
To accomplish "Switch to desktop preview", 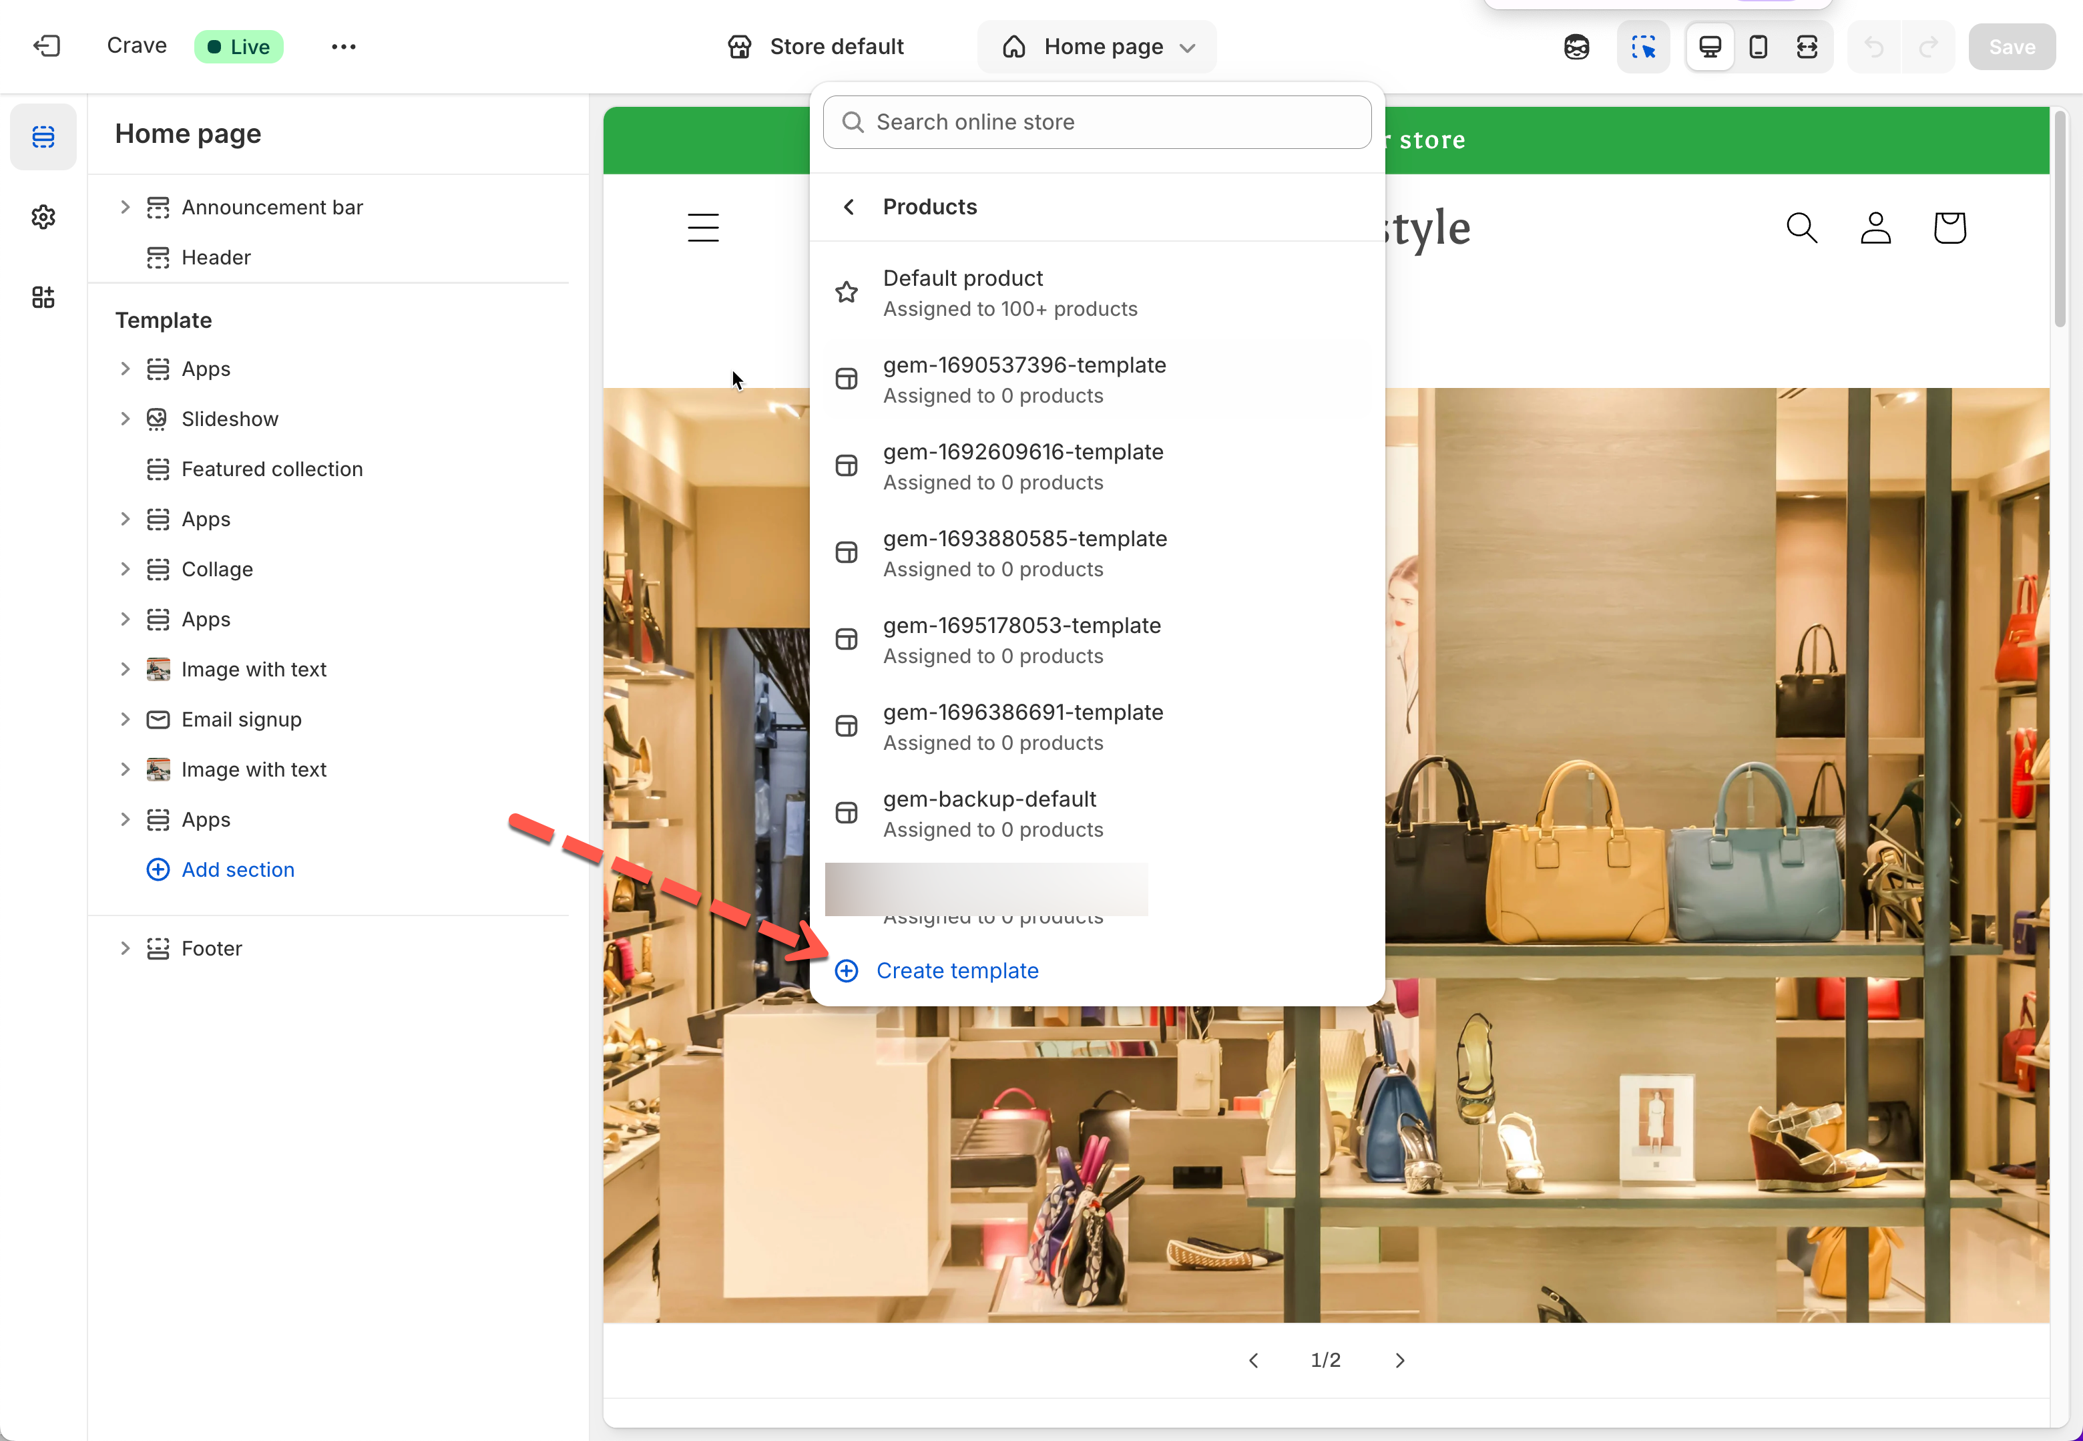I will point(1709,47).
